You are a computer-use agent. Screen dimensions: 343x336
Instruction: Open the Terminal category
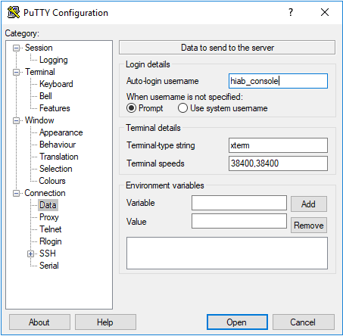(40, 72)
